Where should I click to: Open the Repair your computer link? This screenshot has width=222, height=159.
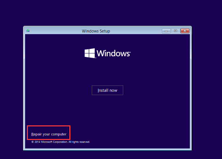pyautogui.click(x=49, y=134)
